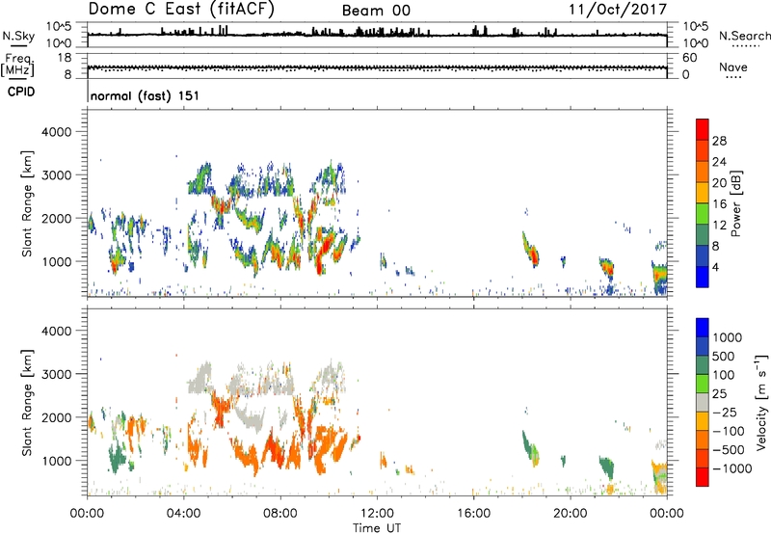Click the "20:00" time tick label
Viewport: 771px width, 534px height.
pyautogui.click(x=570, y=514)
